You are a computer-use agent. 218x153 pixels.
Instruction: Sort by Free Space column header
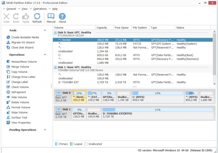122,28
